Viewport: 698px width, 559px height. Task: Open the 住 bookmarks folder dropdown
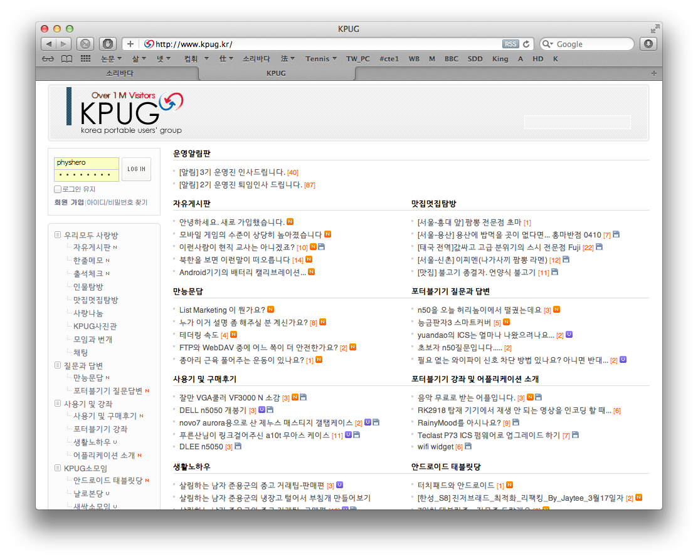[x=226, y=59]
